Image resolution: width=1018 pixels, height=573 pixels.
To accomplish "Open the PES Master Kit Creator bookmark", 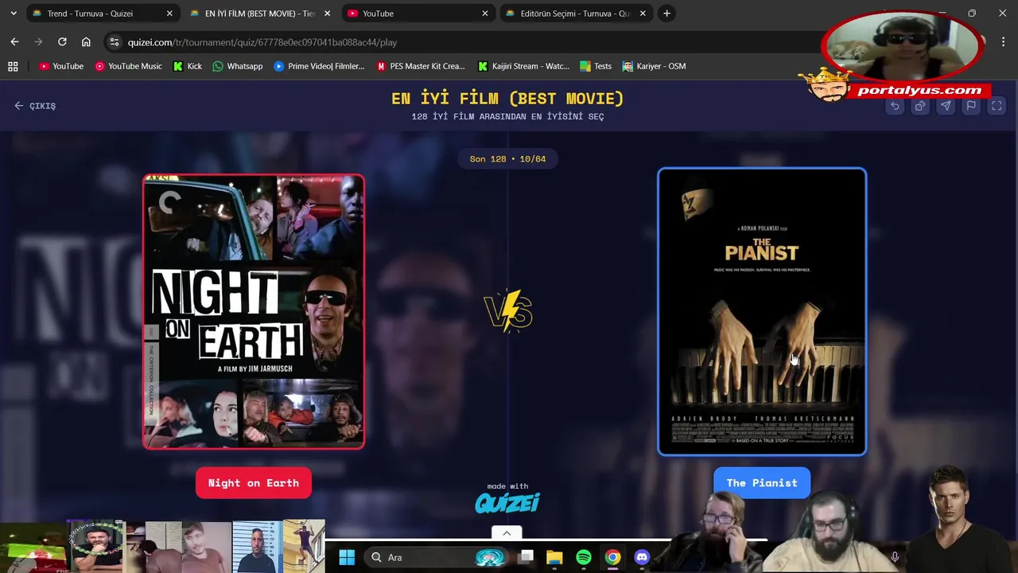I will coord(421,66).
